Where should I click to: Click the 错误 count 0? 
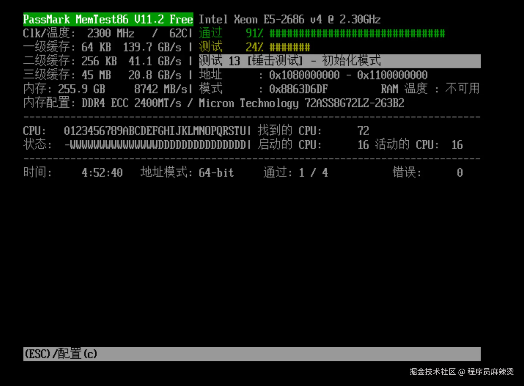pyautogui.click(x=460, y=172)
